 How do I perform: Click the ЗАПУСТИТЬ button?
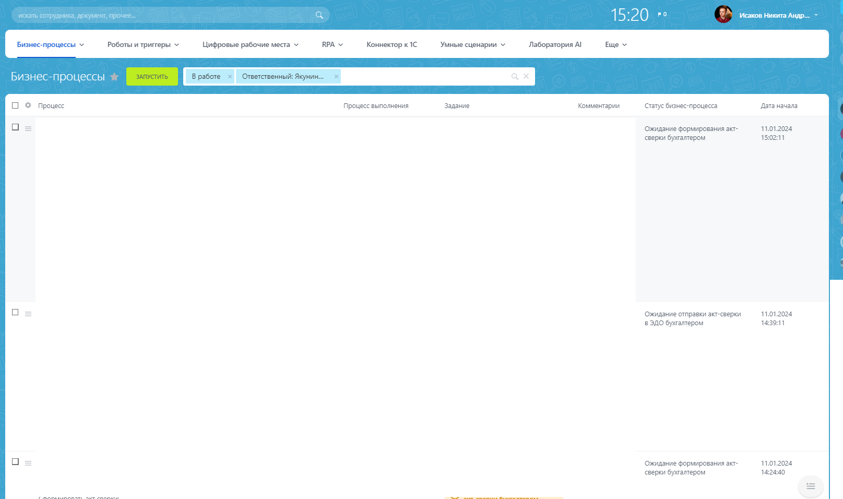click(x=152, y=77)
